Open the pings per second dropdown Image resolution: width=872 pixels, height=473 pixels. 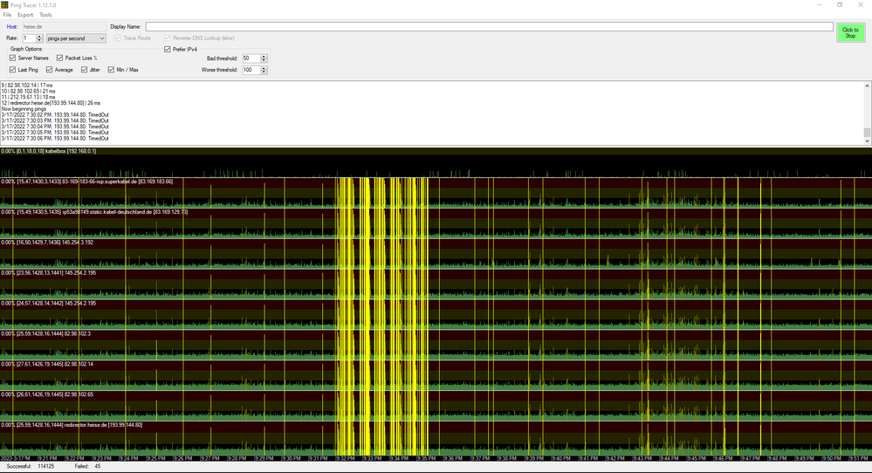pyautogui.click(x=76, y=38)
